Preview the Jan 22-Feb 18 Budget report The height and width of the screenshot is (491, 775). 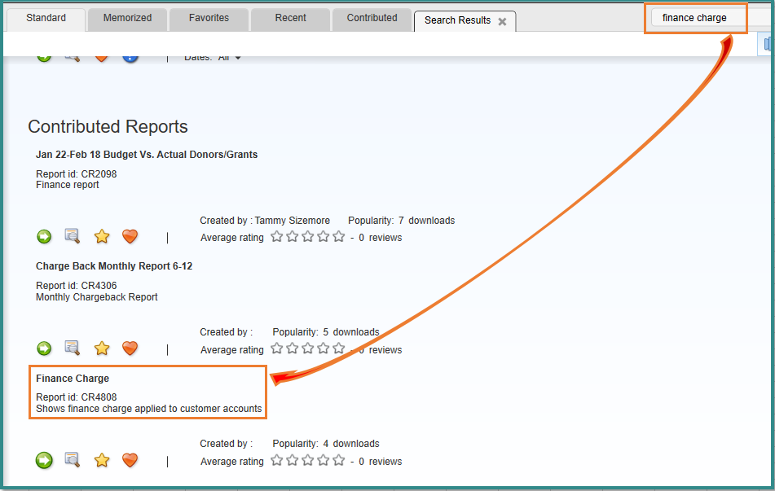tap(73, 236)
